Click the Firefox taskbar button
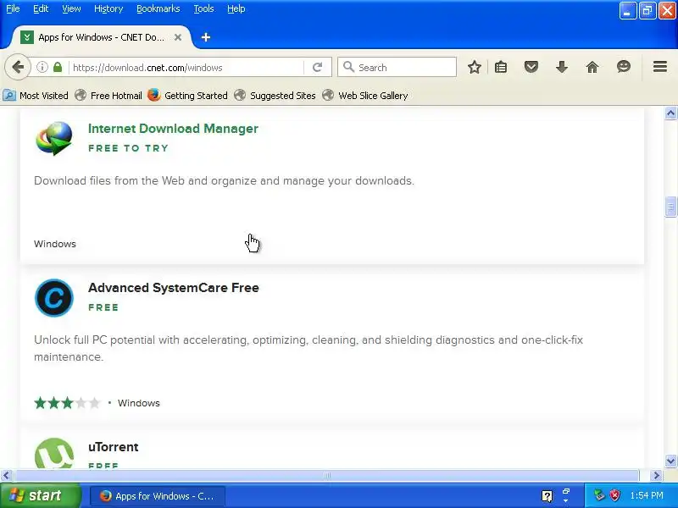Screen dimensions: 678x508 click(158, 496)
